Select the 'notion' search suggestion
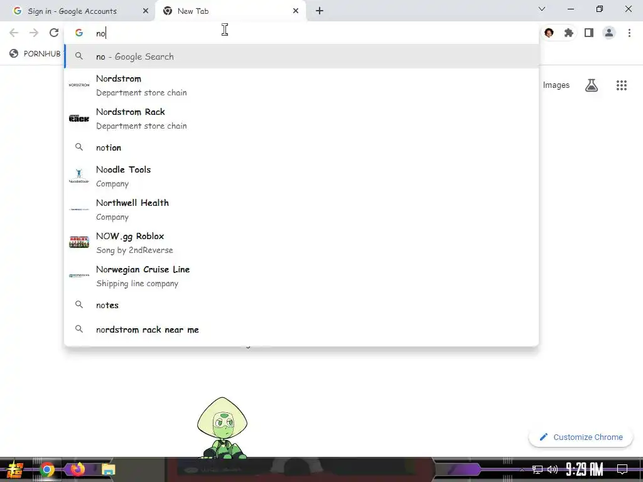The height and width of the screenshot is (482, 643). pyautogui.click(x=301, y=147)
